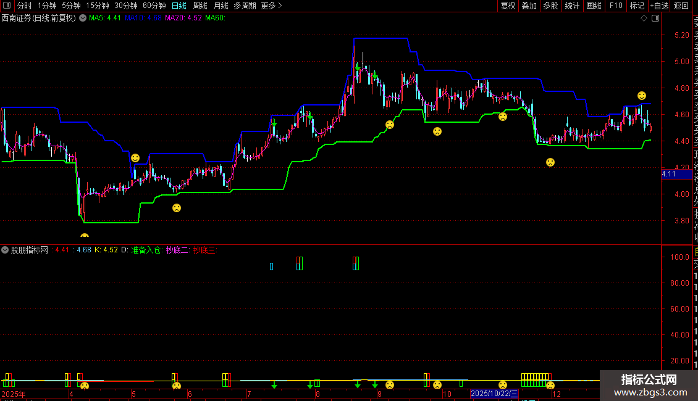This screenshot has height=401, width=698.
Task: Click the diamond icon above chart
Action: click(x=644, y=19)
